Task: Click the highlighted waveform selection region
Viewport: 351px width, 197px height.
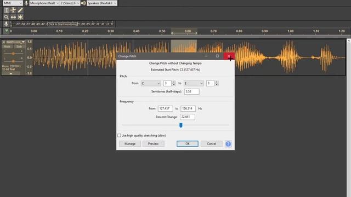Action: [184, 46]
